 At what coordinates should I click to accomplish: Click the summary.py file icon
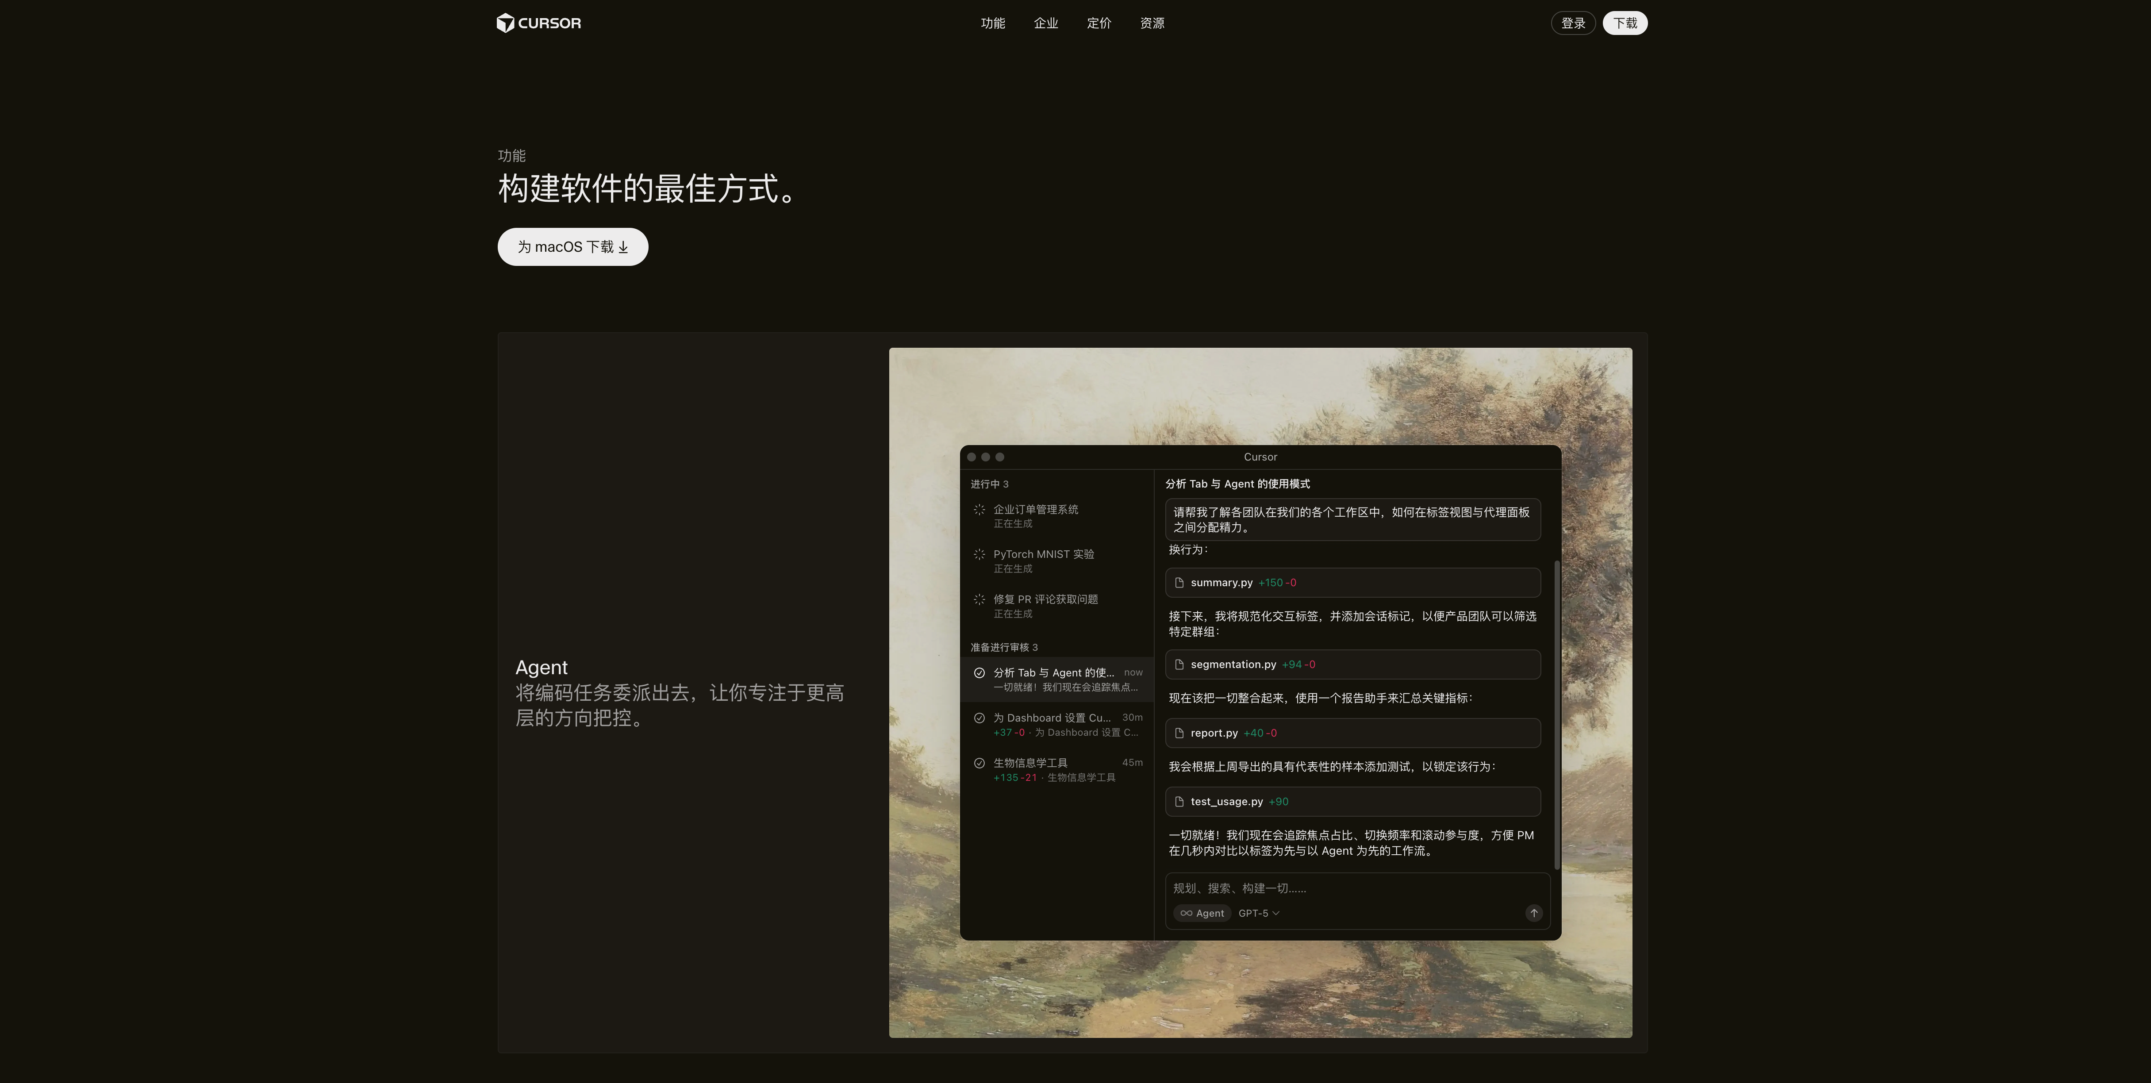tap(1179, 583)
